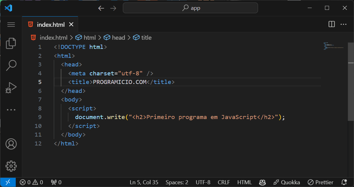Open the Explorer view in activity bar

pos(11,43)
